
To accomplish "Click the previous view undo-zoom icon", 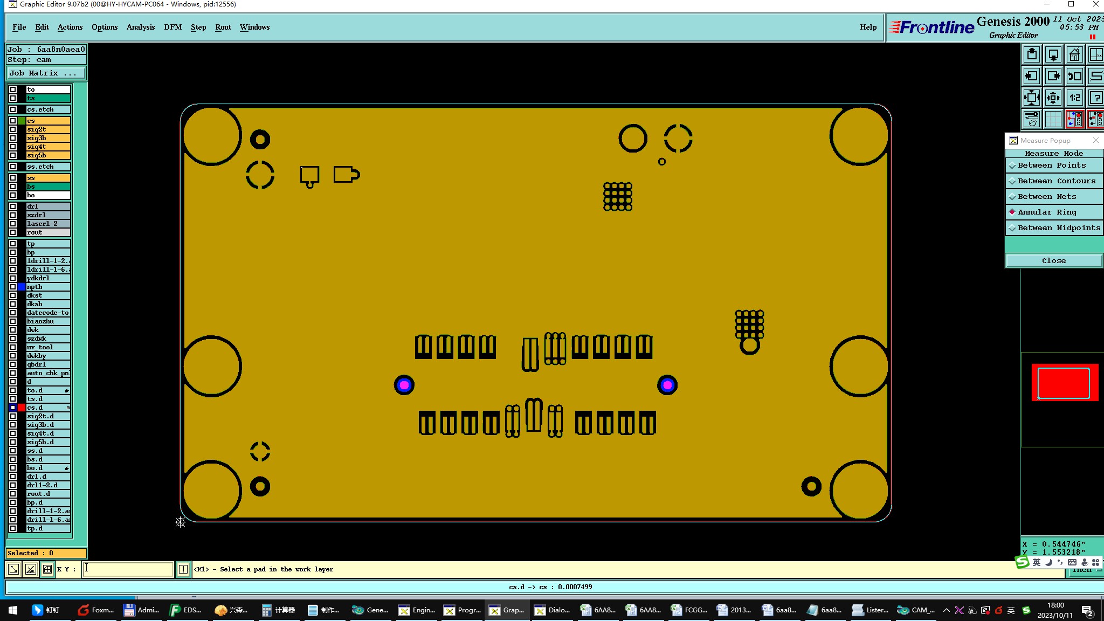I will pyautogui.click(x=1074, y=77).
